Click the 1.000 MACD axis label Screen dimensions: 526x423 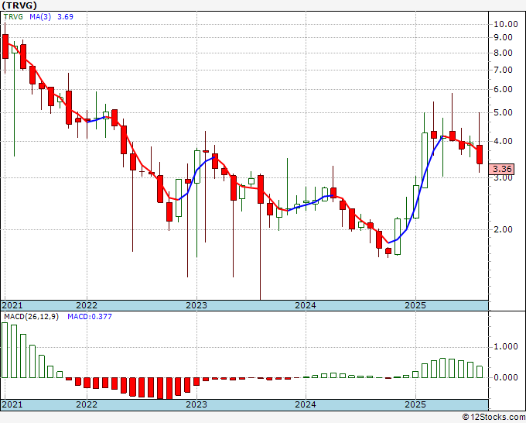click(x=506, y=347)
